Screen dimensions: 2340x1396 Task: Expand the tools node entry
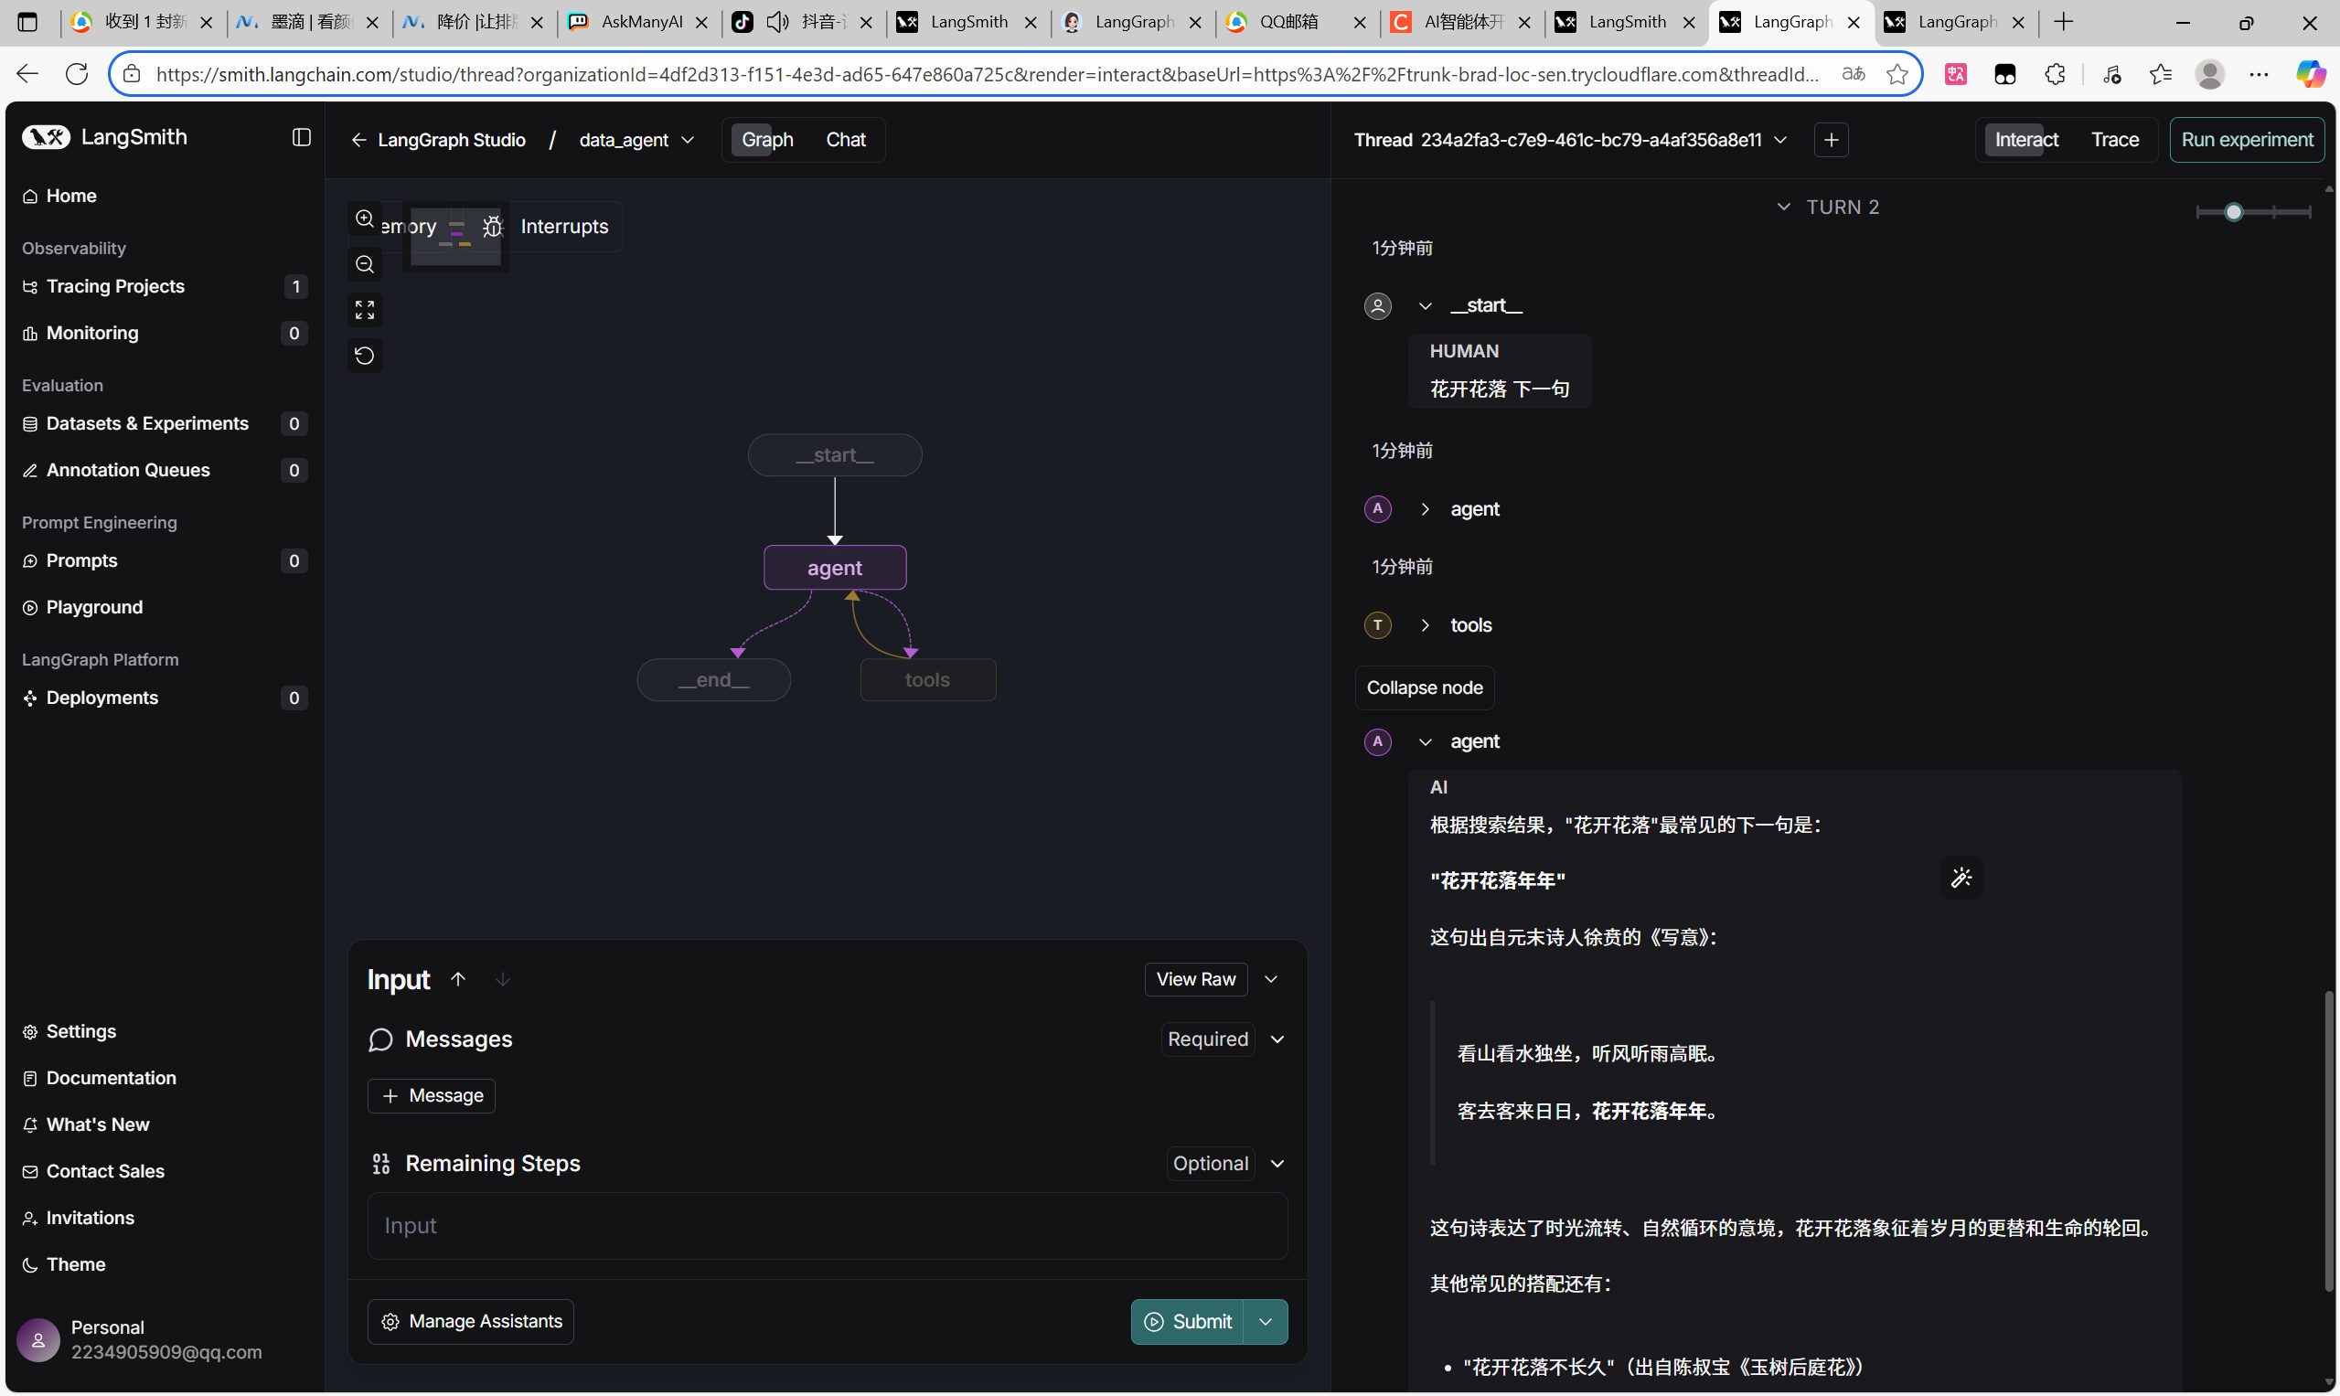(x=1425, y=625)
